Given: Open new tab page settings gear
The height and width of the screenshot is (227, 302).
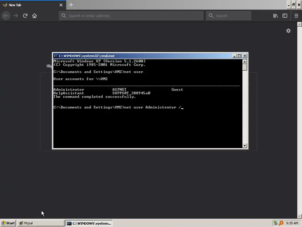Looking at the screenshot, I should point(288,31).
